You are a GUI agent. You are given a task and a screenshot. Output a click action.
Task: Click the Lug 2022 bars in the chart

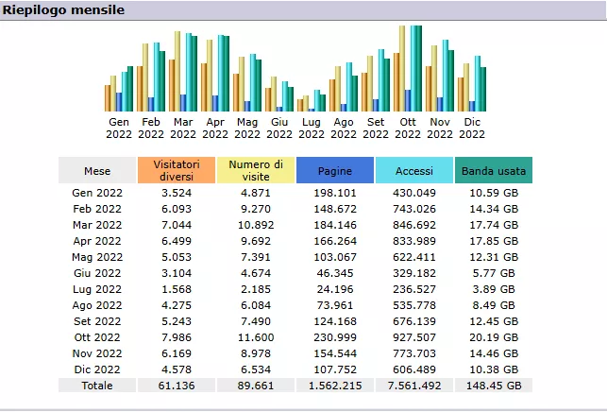coord(312,101)
